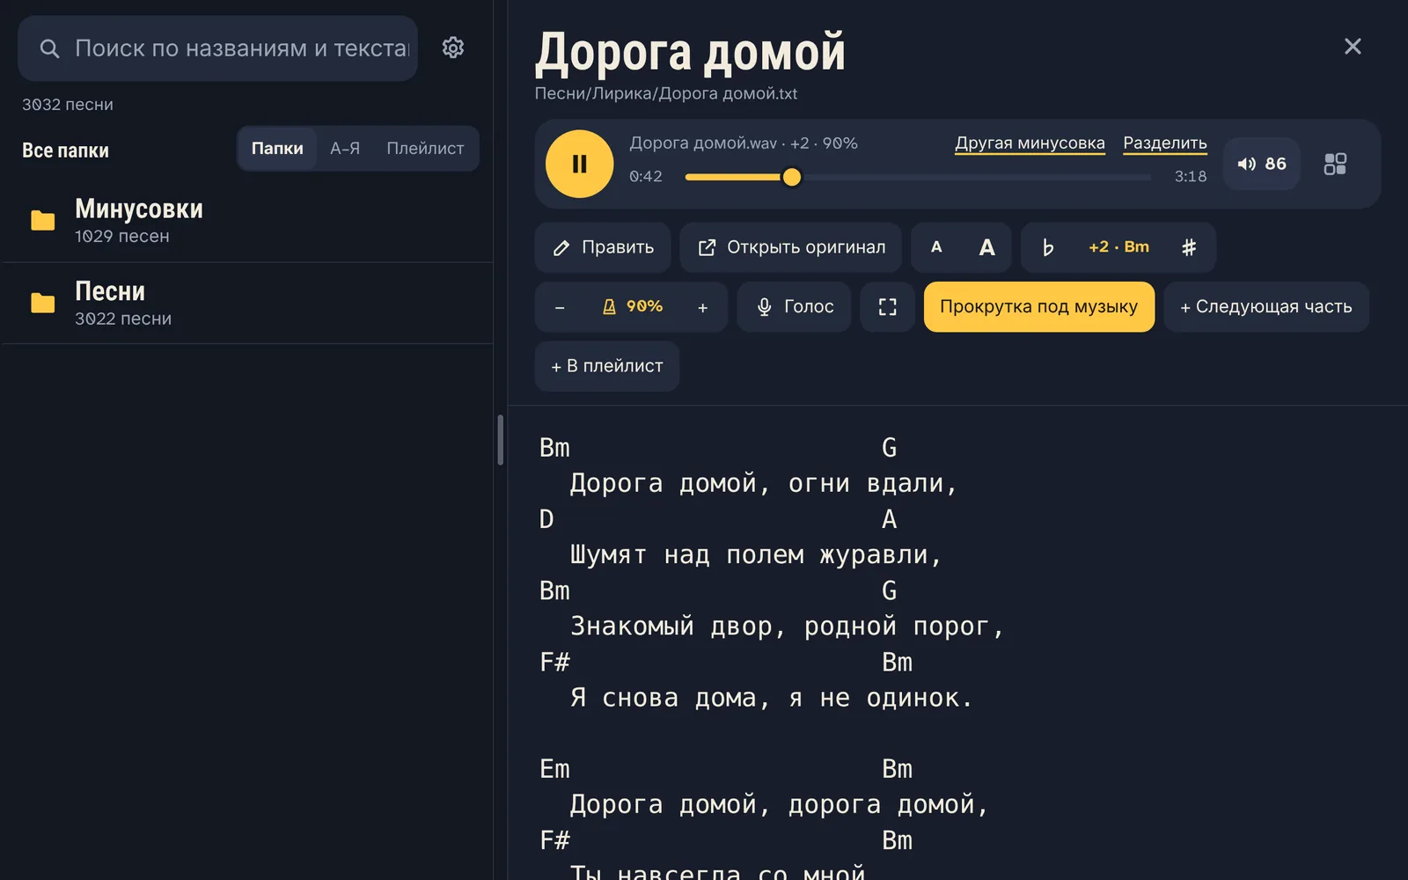Click the total duration 3:18
This screenshot has width=1408, height=880.
click(1191, 176)
